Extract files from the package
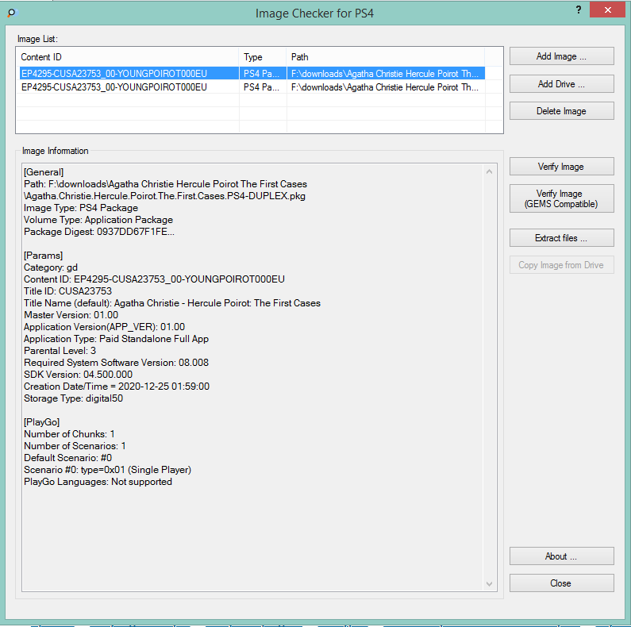 pos(561,238)
